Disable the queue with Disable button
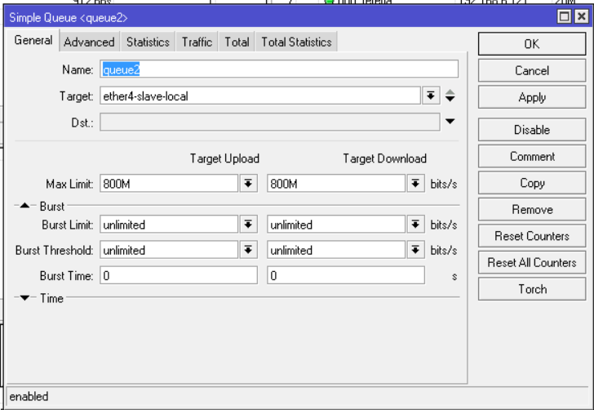The image size is (594, 410). coord(532,130)
